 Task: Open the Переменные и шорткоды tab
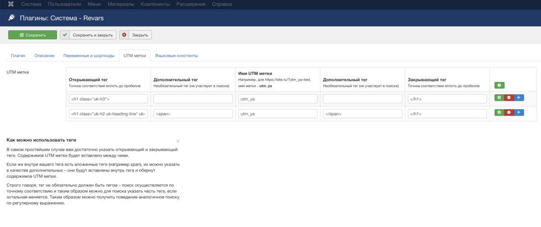click(x=89, y=56)
